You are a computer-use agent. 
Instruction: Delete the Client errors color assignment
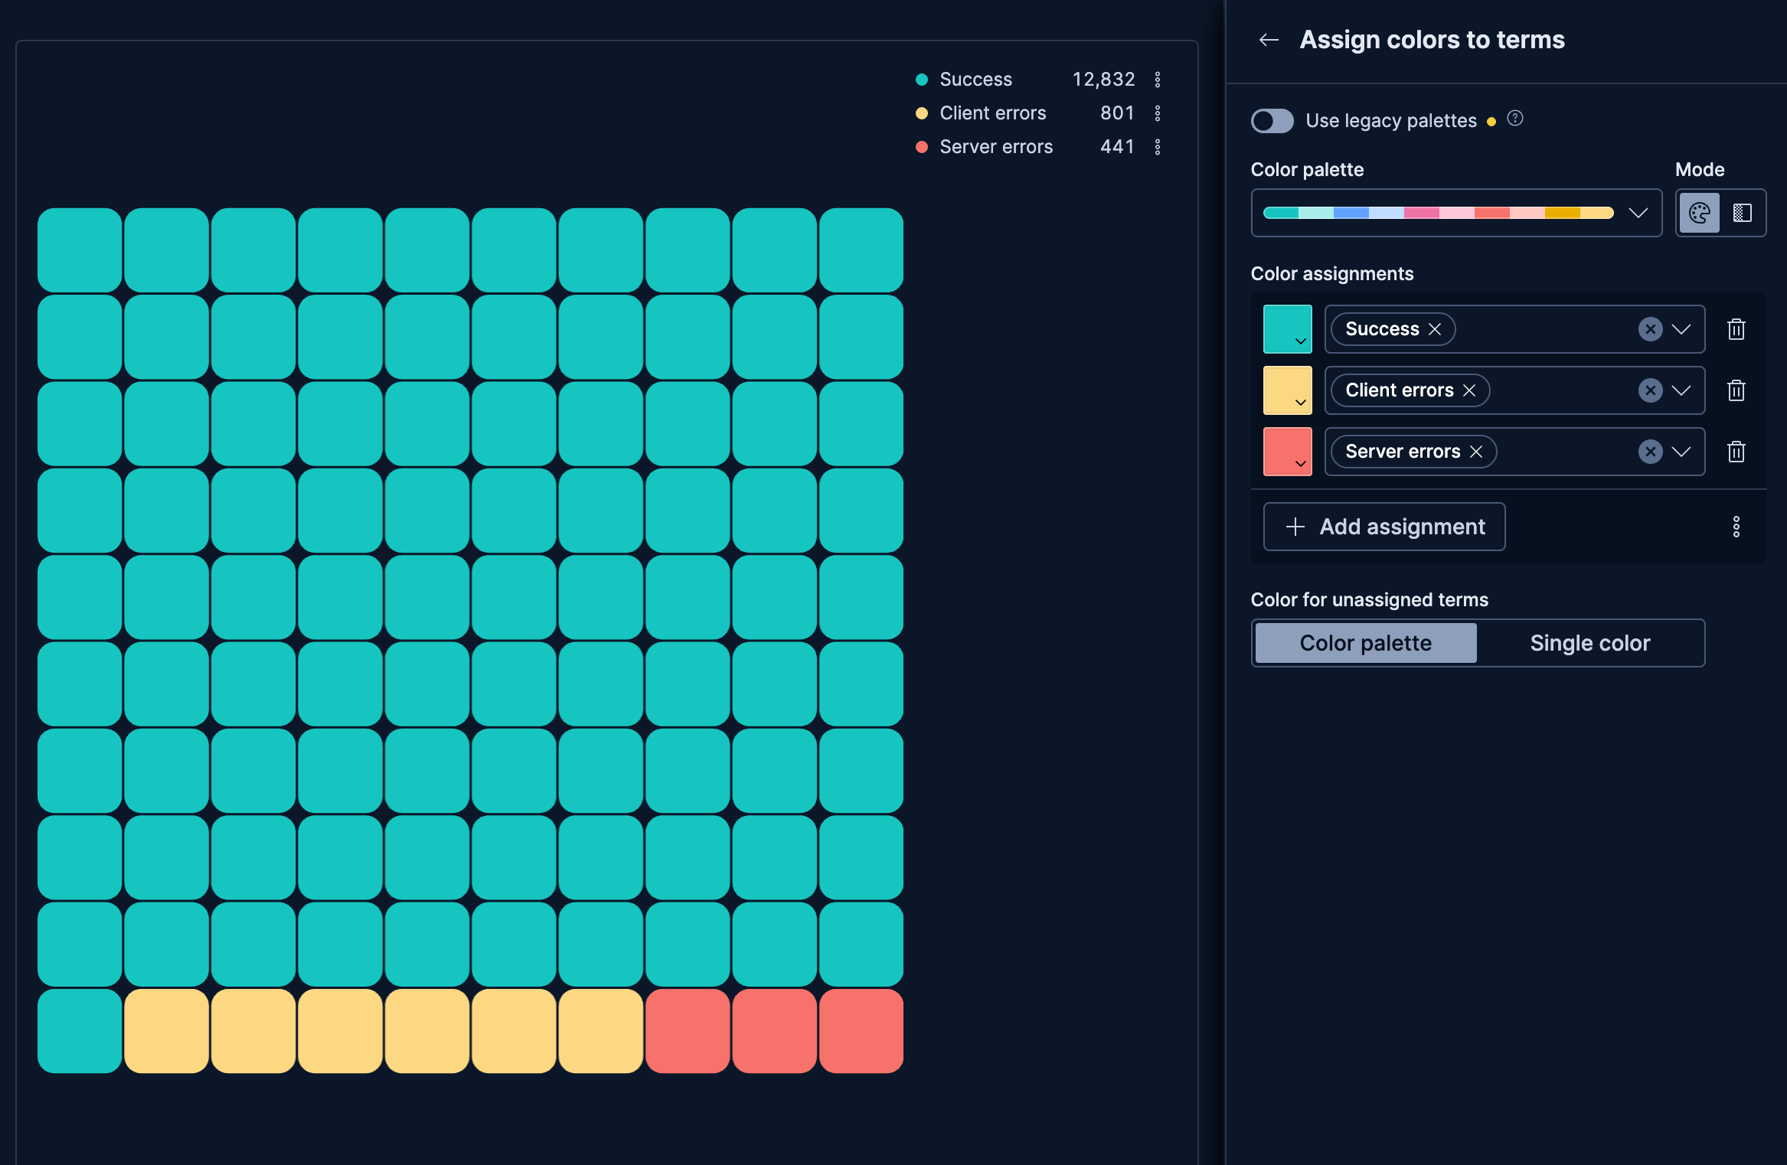click(1736, 390)
